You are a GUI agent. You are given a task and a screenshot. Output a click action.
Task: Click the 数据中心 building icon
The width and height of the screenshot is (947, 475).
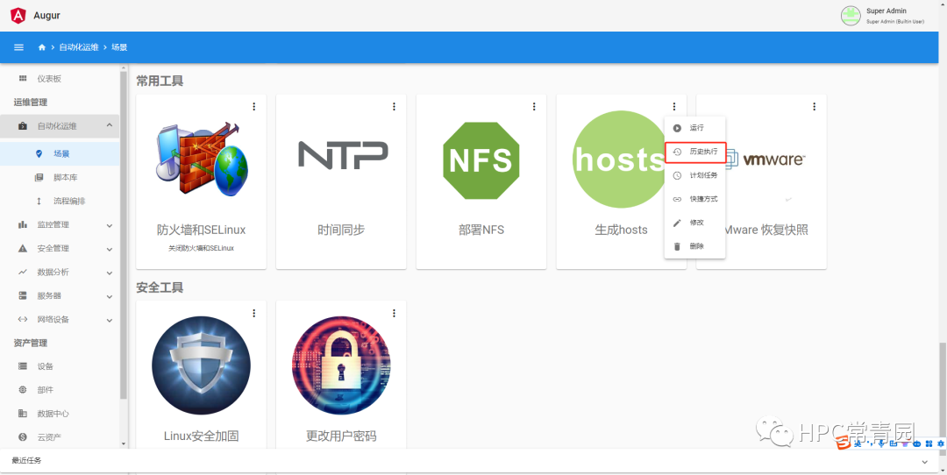[23, 414]
